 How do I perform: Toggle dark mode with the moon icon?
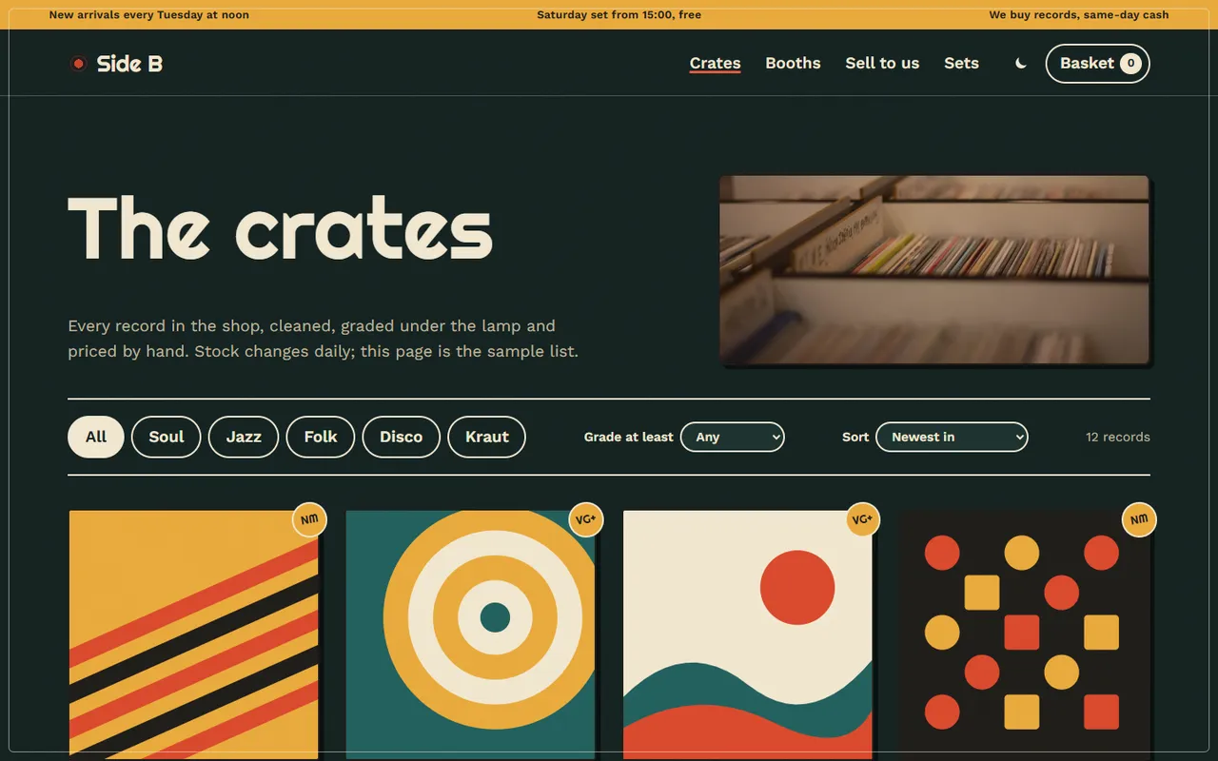click(x=1021, y=64)
